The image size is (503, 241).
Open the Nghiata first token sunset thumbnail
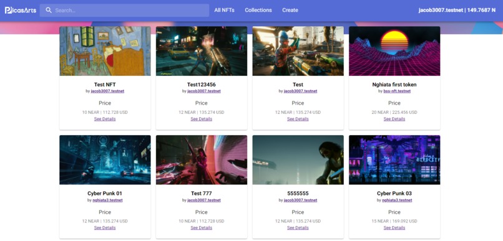point(394,51)
